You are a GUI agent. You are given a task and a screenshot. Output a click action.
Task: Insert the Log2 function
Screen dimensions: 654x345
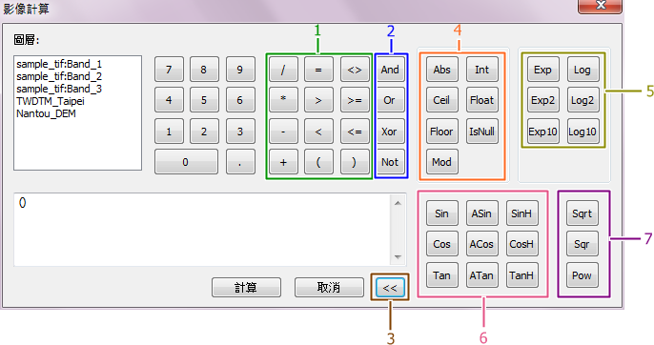tap(582, 100)
